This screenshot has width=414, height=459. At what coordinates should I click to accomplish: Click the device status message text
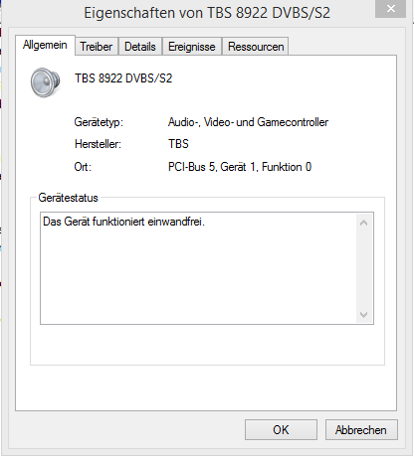click(123, 222)
